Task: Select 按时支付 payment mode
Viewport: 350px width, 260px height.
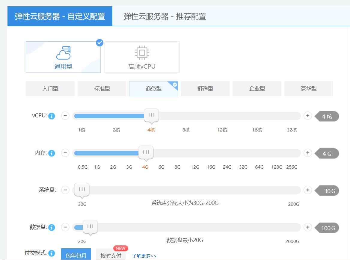Action: pos(111,255)
